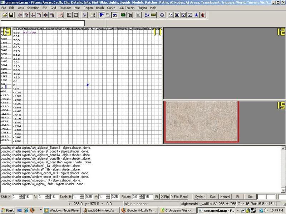286x214 pixels.
Task: Switch to Windows Media Player in taskbar
Action: [61, 210]
